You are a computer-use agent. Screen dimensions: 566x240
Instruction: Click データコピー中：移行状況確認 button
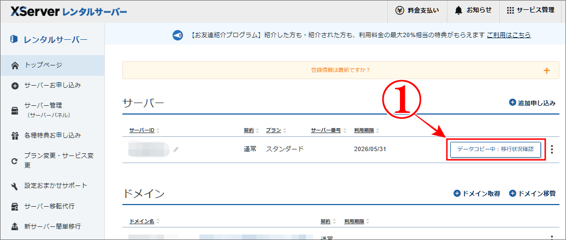495,149
